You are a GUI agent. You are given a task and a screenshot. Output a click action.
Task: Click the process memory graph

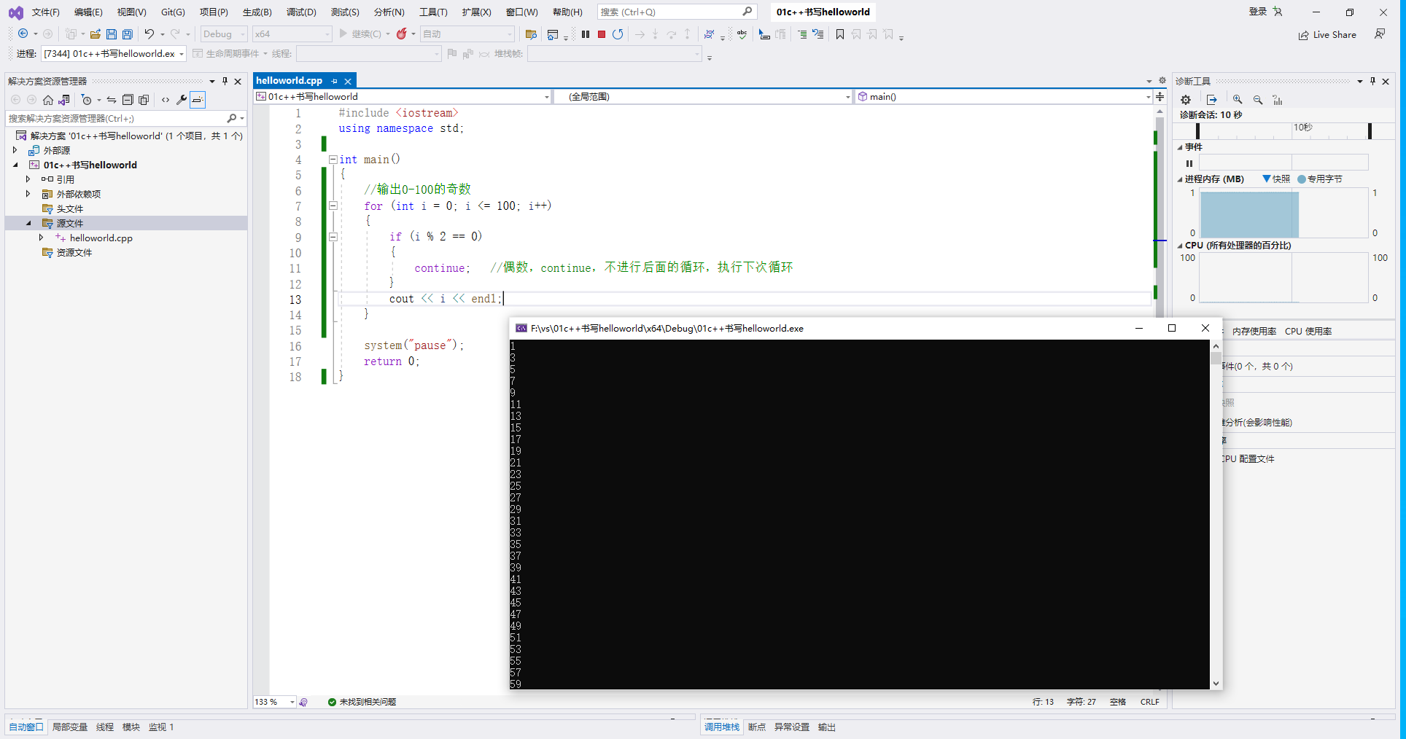coord(1283,213)
